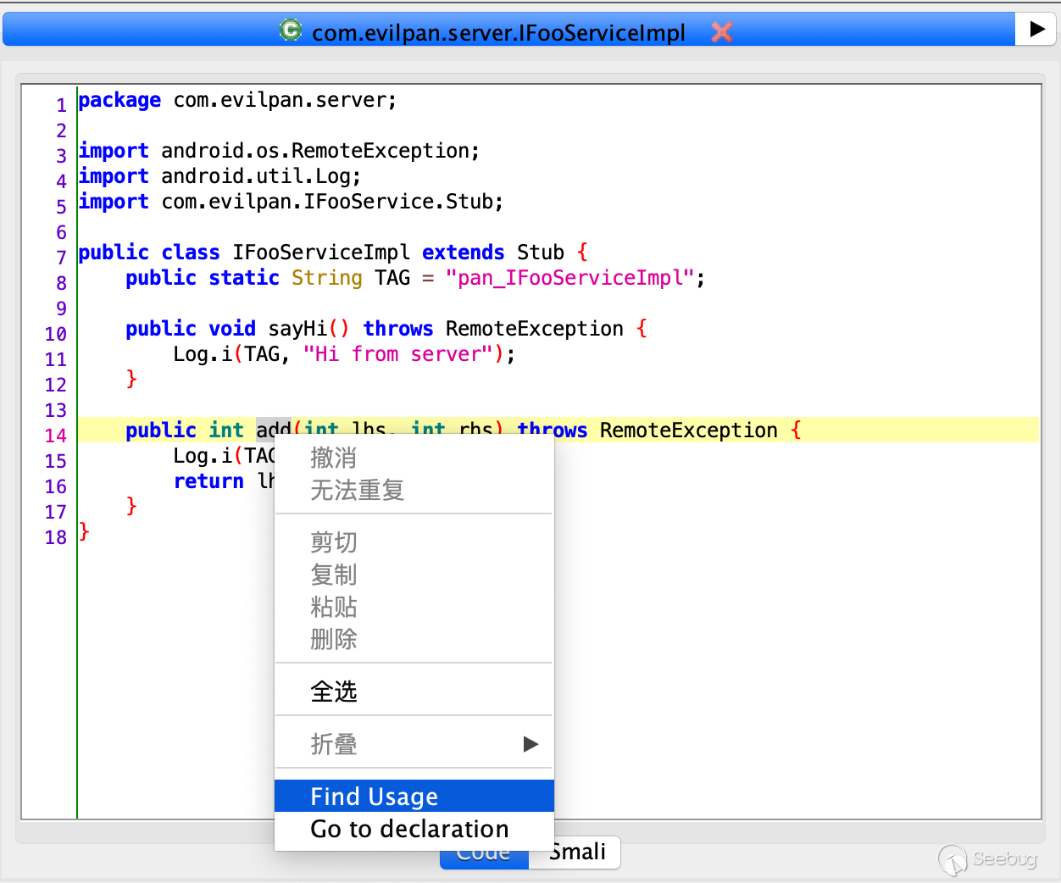Screen dimensions: 1061x883
Task: Select Find Usage from context menu
Action: pyautogui.click(x=414, y=797)
